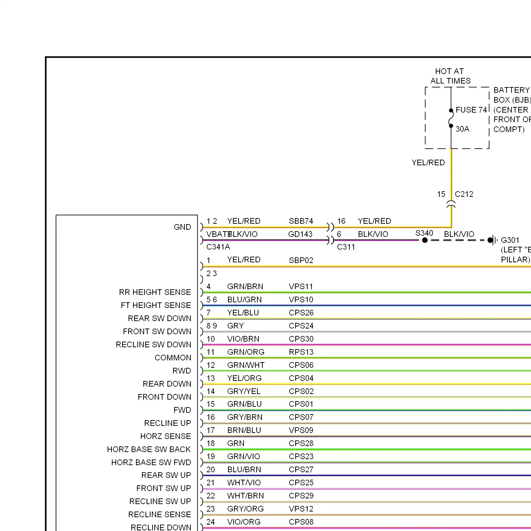
Task: Click the REAR SW UP pin label
Action: click(166, 475)
